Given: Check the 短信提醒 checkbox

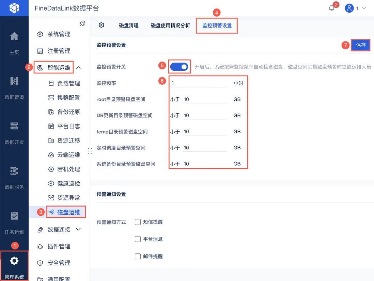Looking at the screenshot, I should coord(138,222).
